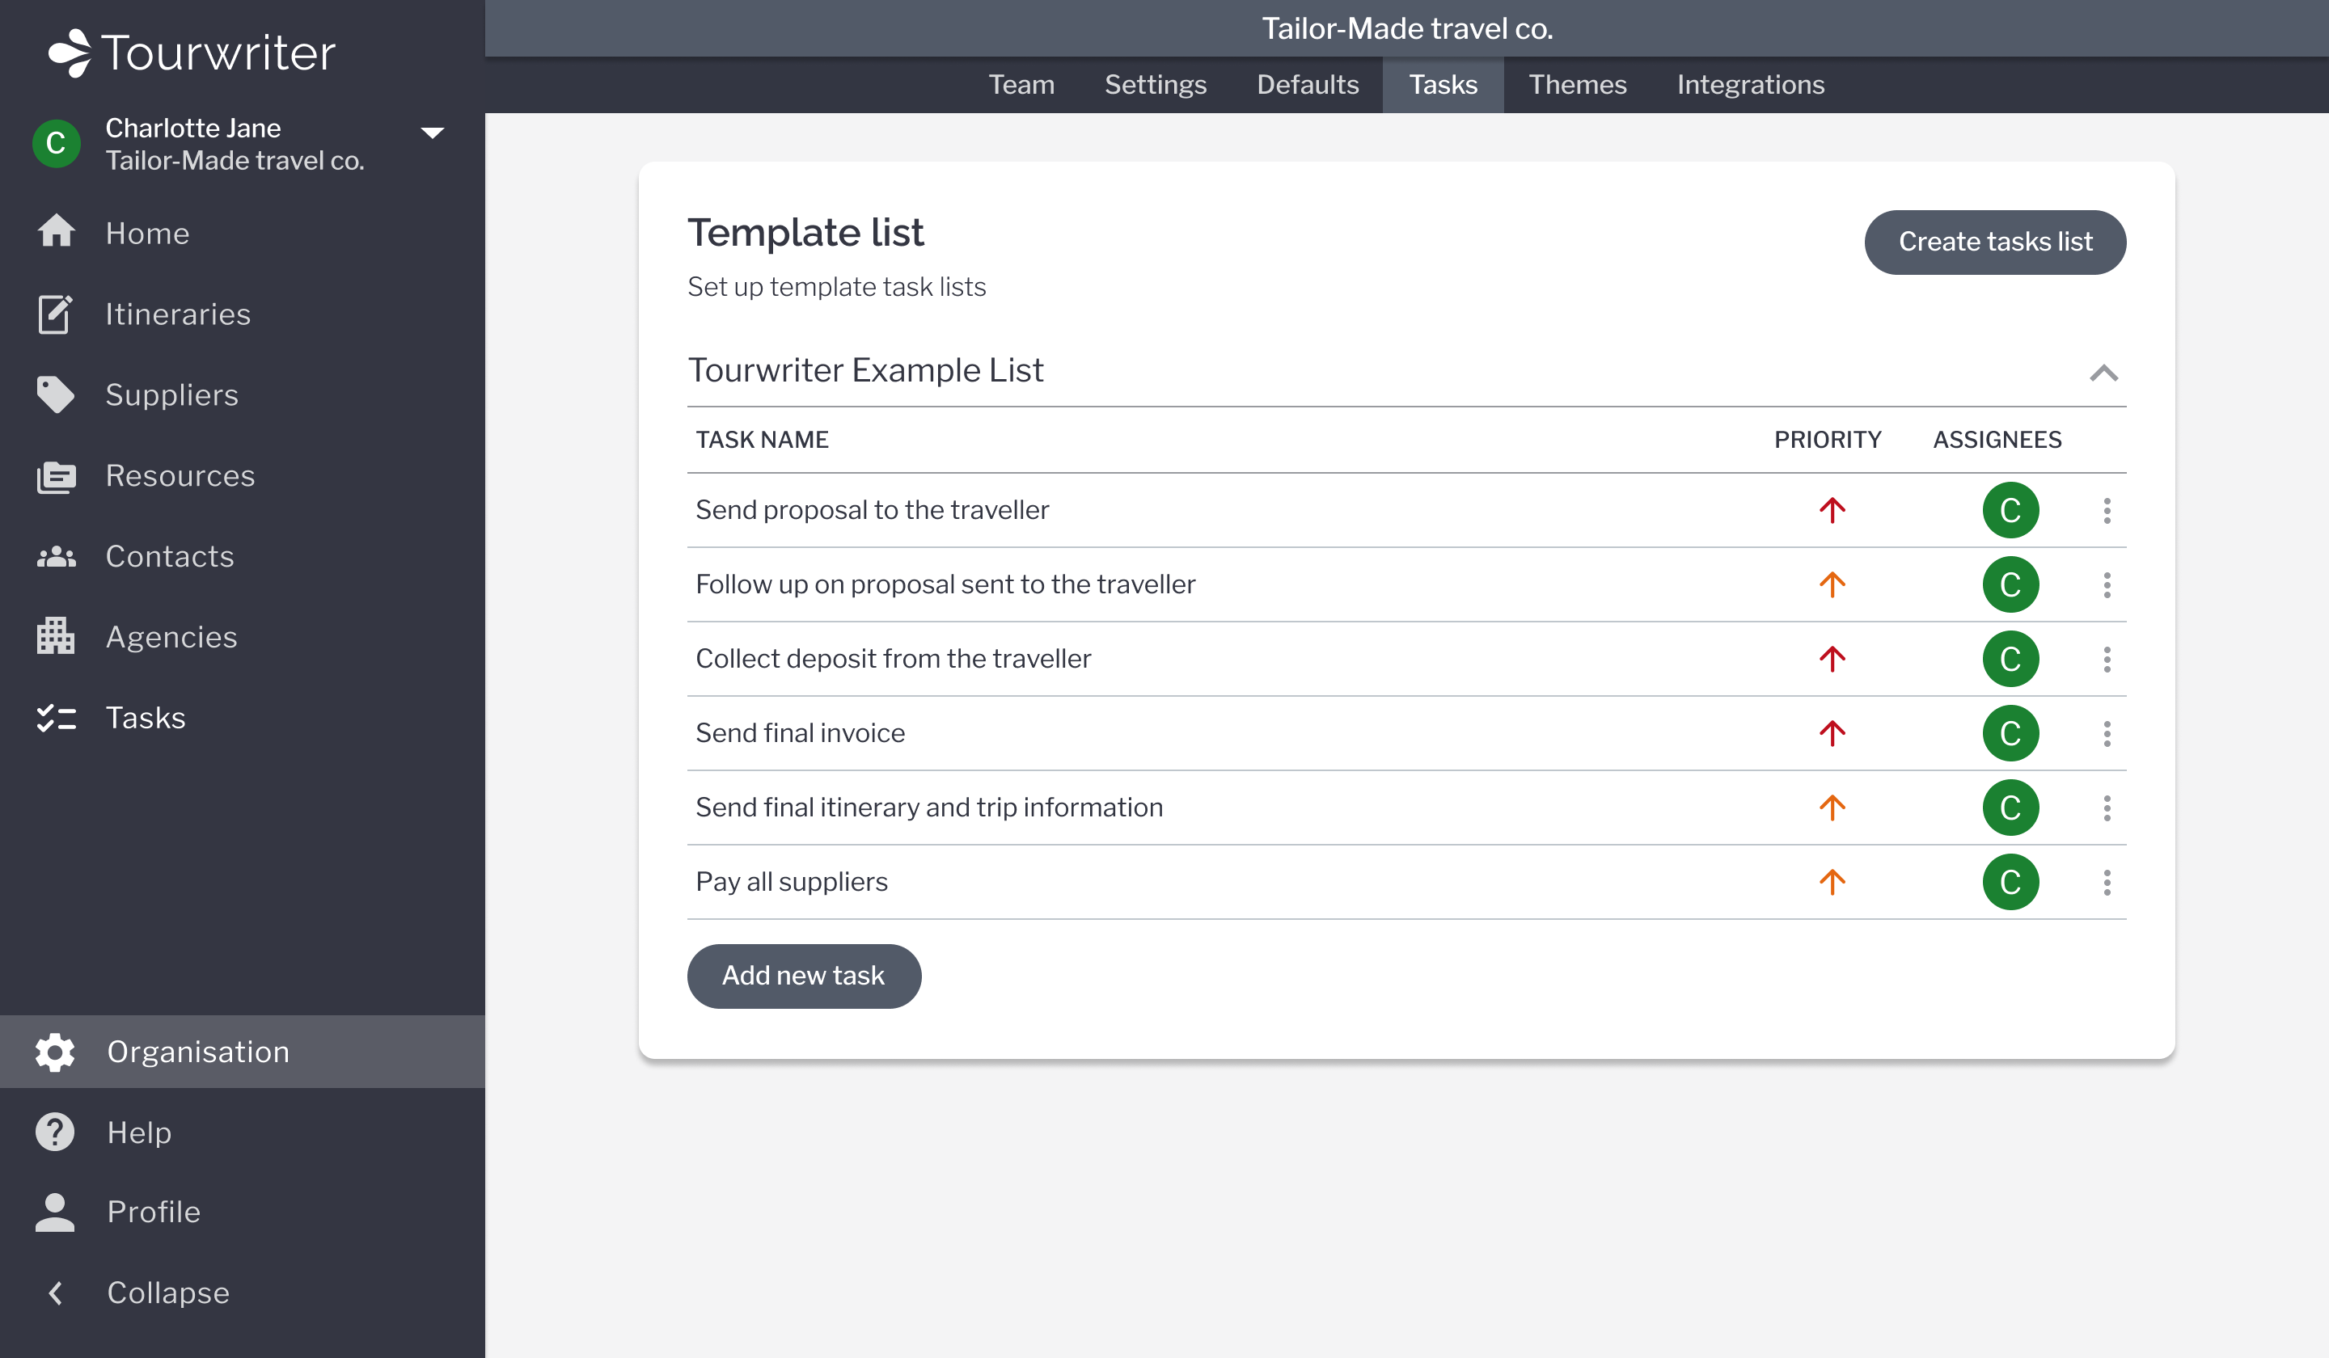
Task: Click assignee avatar for Send proposal task
Action: [x=2010, y=510]
